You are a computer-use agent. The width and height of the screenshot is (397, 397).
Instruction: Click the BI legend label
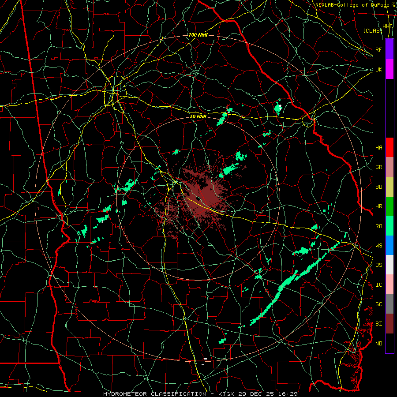379,324
